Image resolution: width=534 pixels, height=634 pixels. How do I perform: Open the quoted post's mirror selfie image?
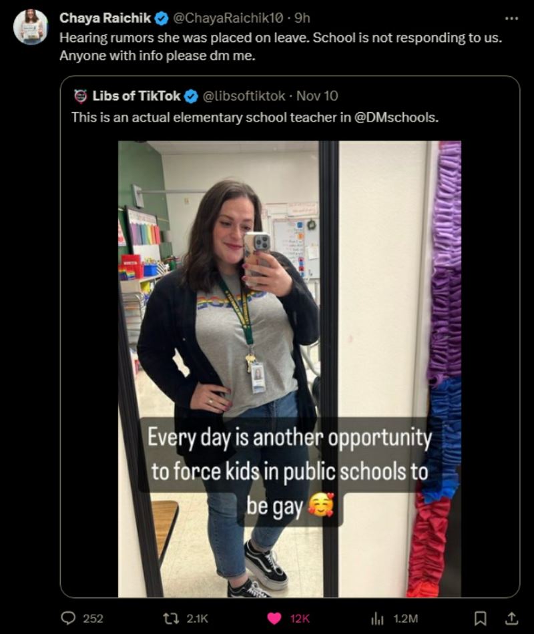click(290, 368)
